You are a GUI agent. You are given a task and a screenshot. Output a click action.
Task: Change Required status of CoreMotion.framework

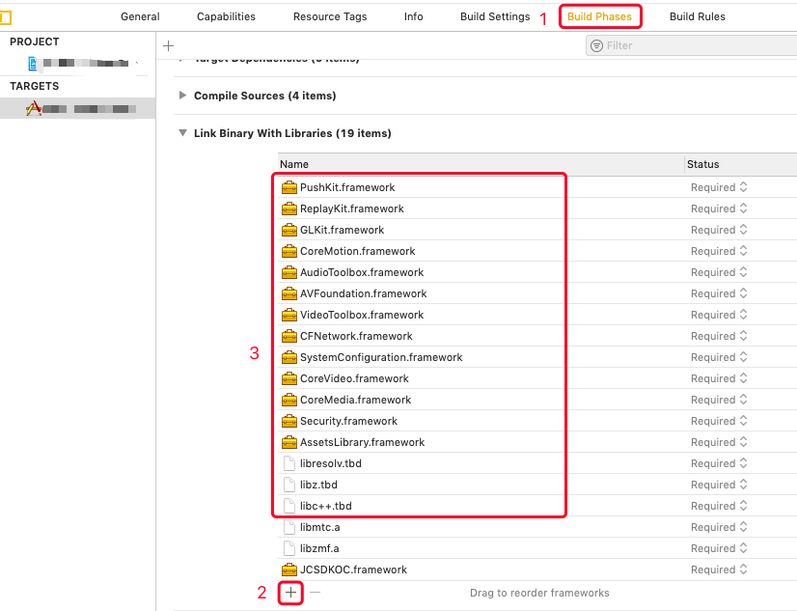click(x=719, y=251)
